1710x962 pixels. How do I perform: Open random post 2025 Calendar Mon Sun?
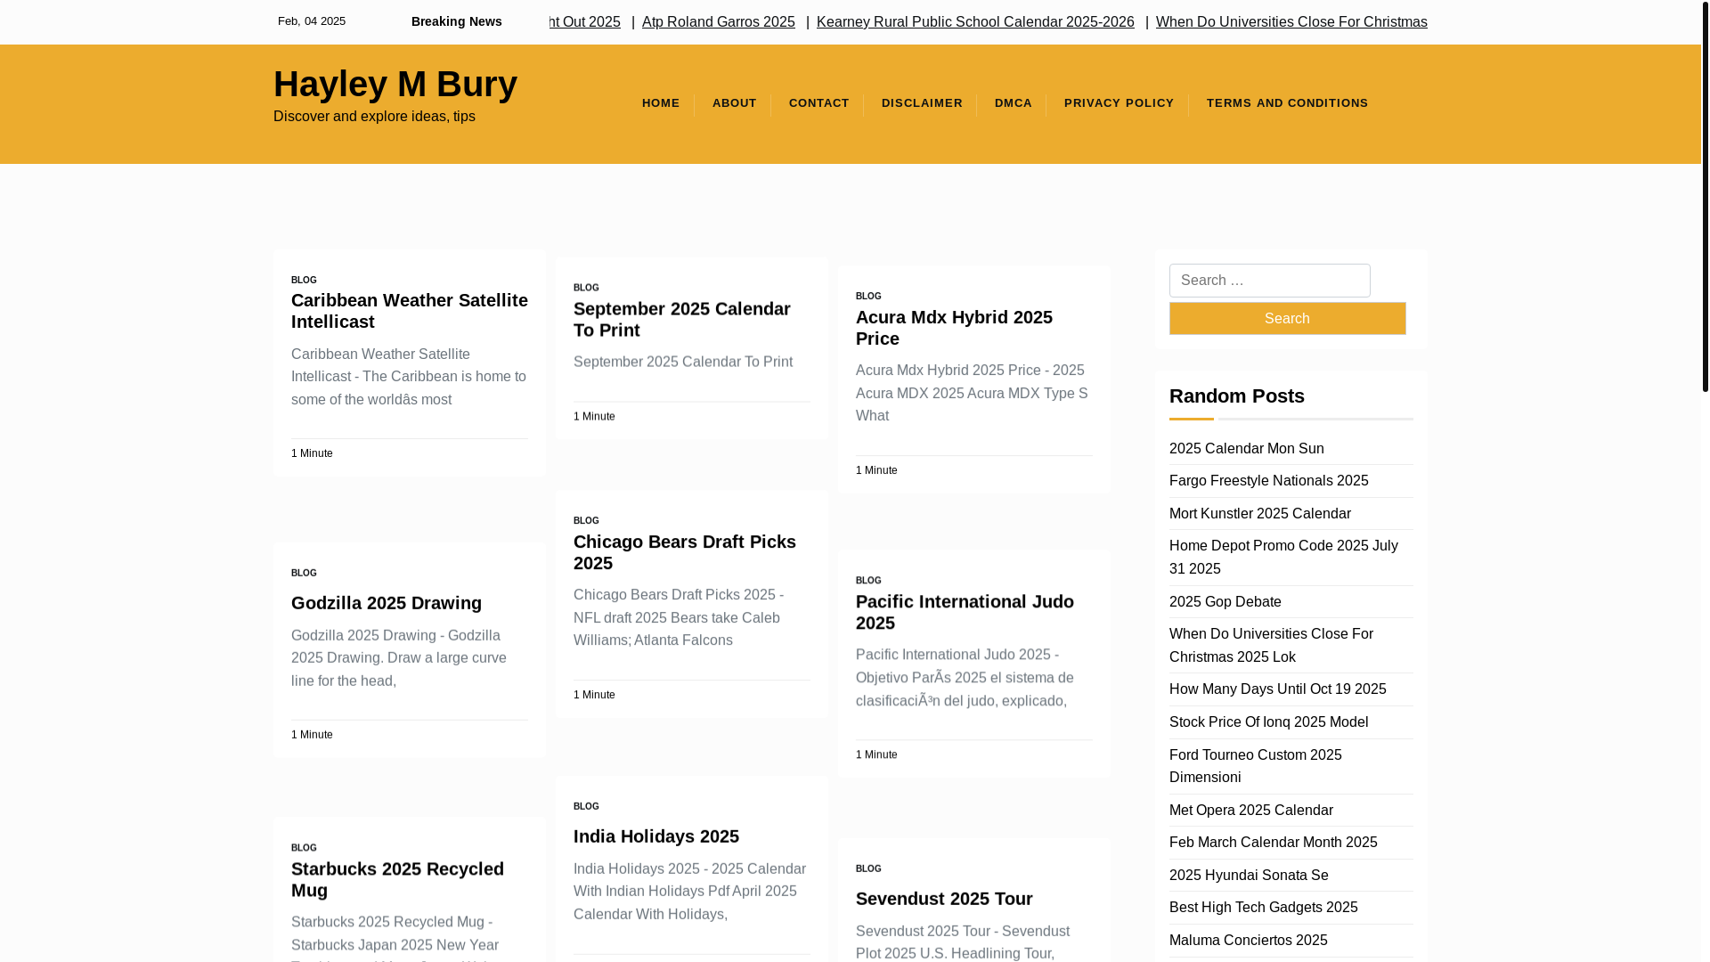click(x=1246, y=448)
